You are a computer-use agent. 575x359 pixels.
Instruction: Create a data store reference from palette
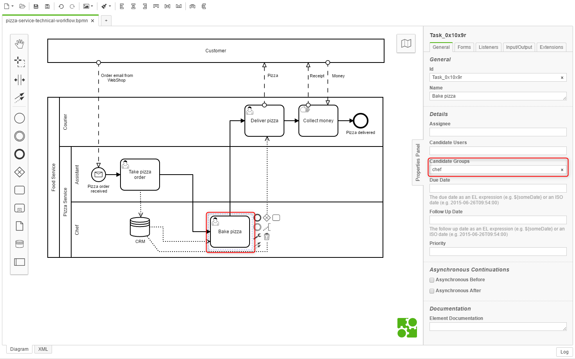click(x=20, y=244)
